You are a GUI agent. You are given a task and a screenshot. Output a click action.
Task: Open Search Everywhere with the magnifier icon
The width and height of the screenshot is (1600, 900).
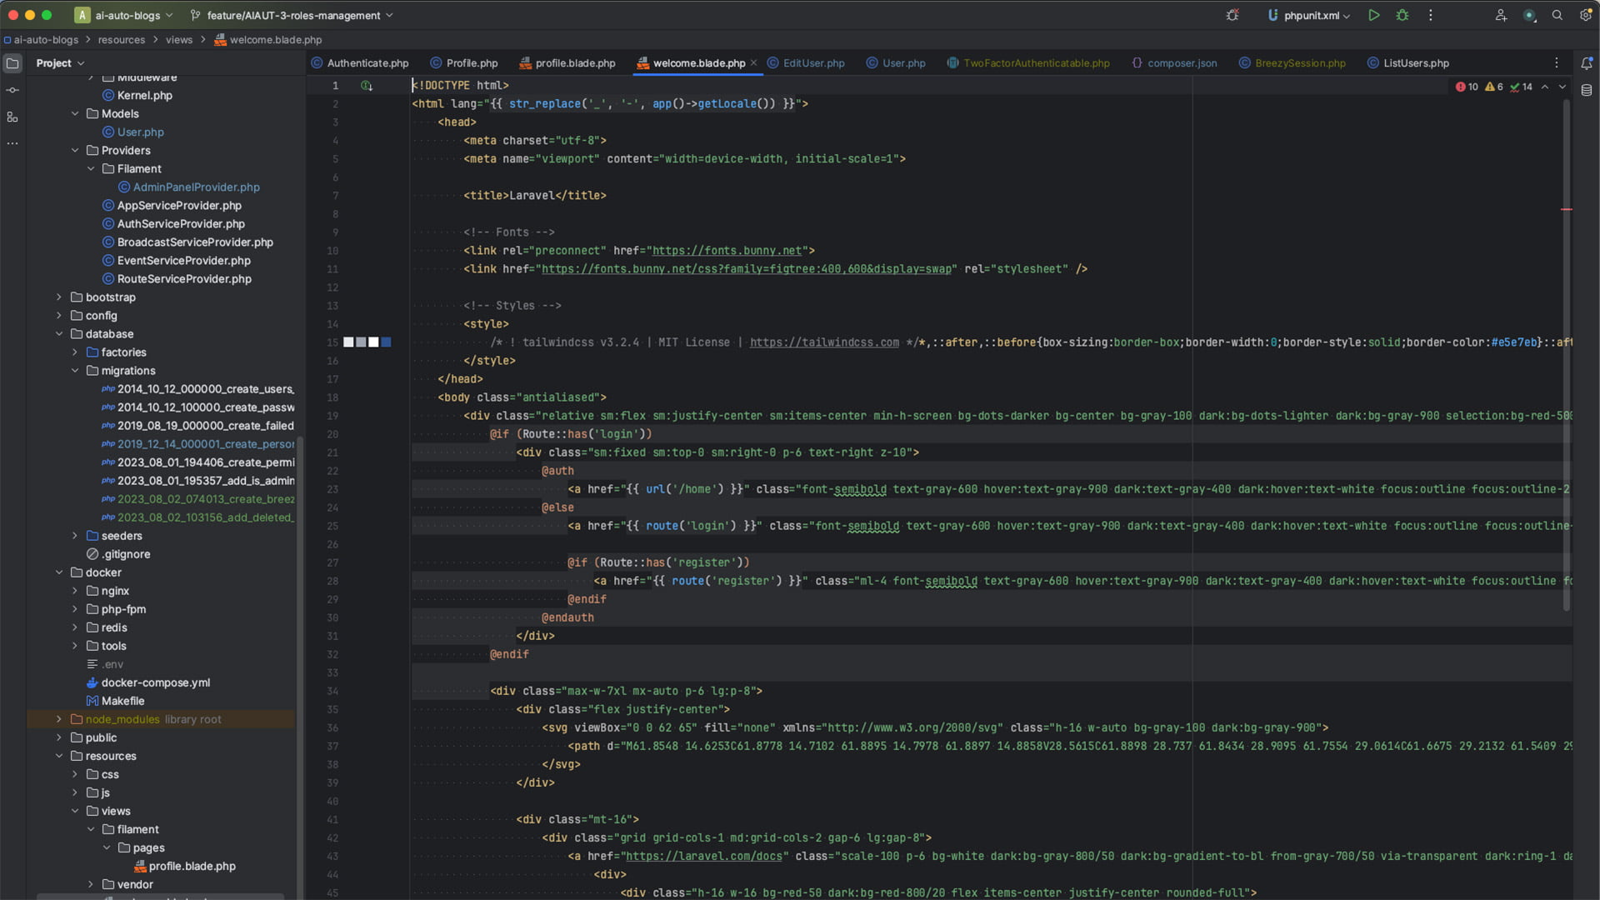point(1557,15)
